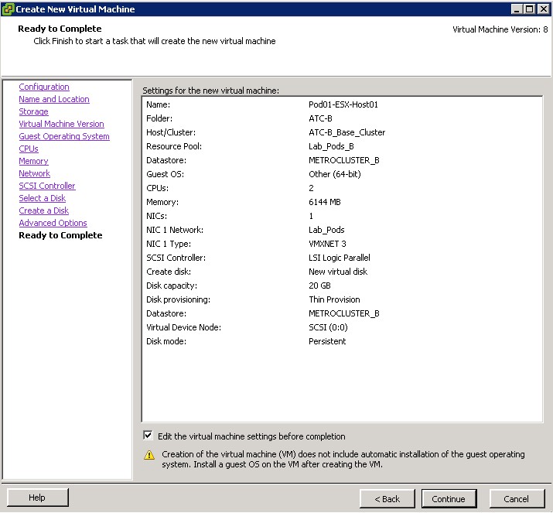This screenshot has width=553, height=513.
Task: Jump to Virtual Machine Version step
Action: (x=61, y=124)
